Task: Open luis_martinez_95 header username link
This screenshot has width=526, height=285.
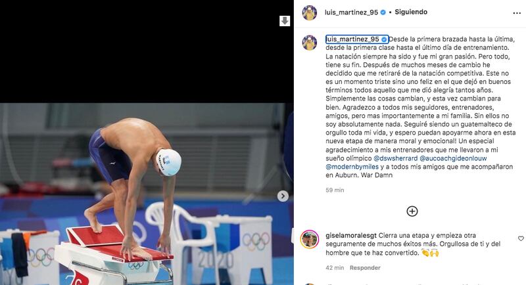Action: [x=351, y=12]
